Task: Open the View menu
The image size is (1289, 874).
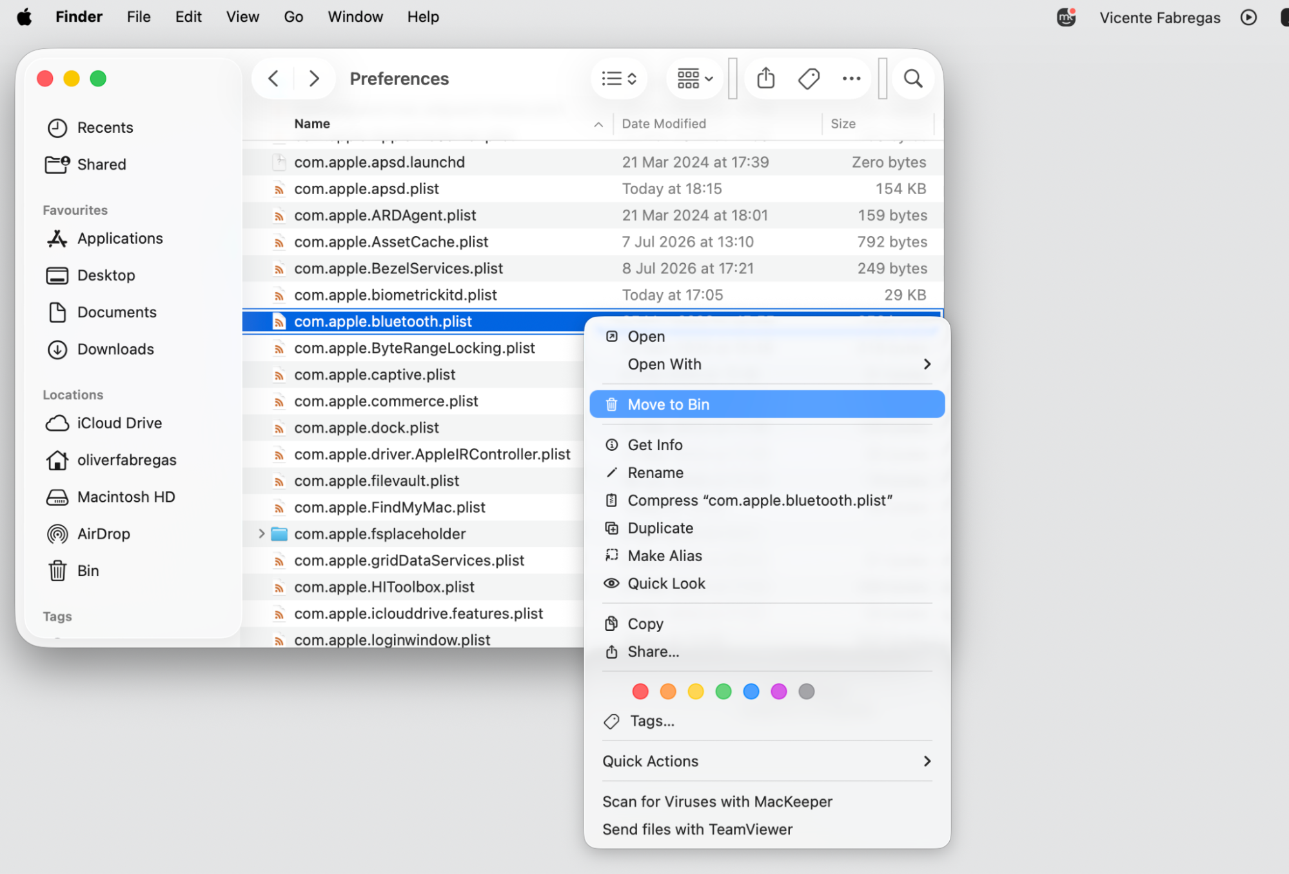Action: pyautogui.click(x=242, y=17)
